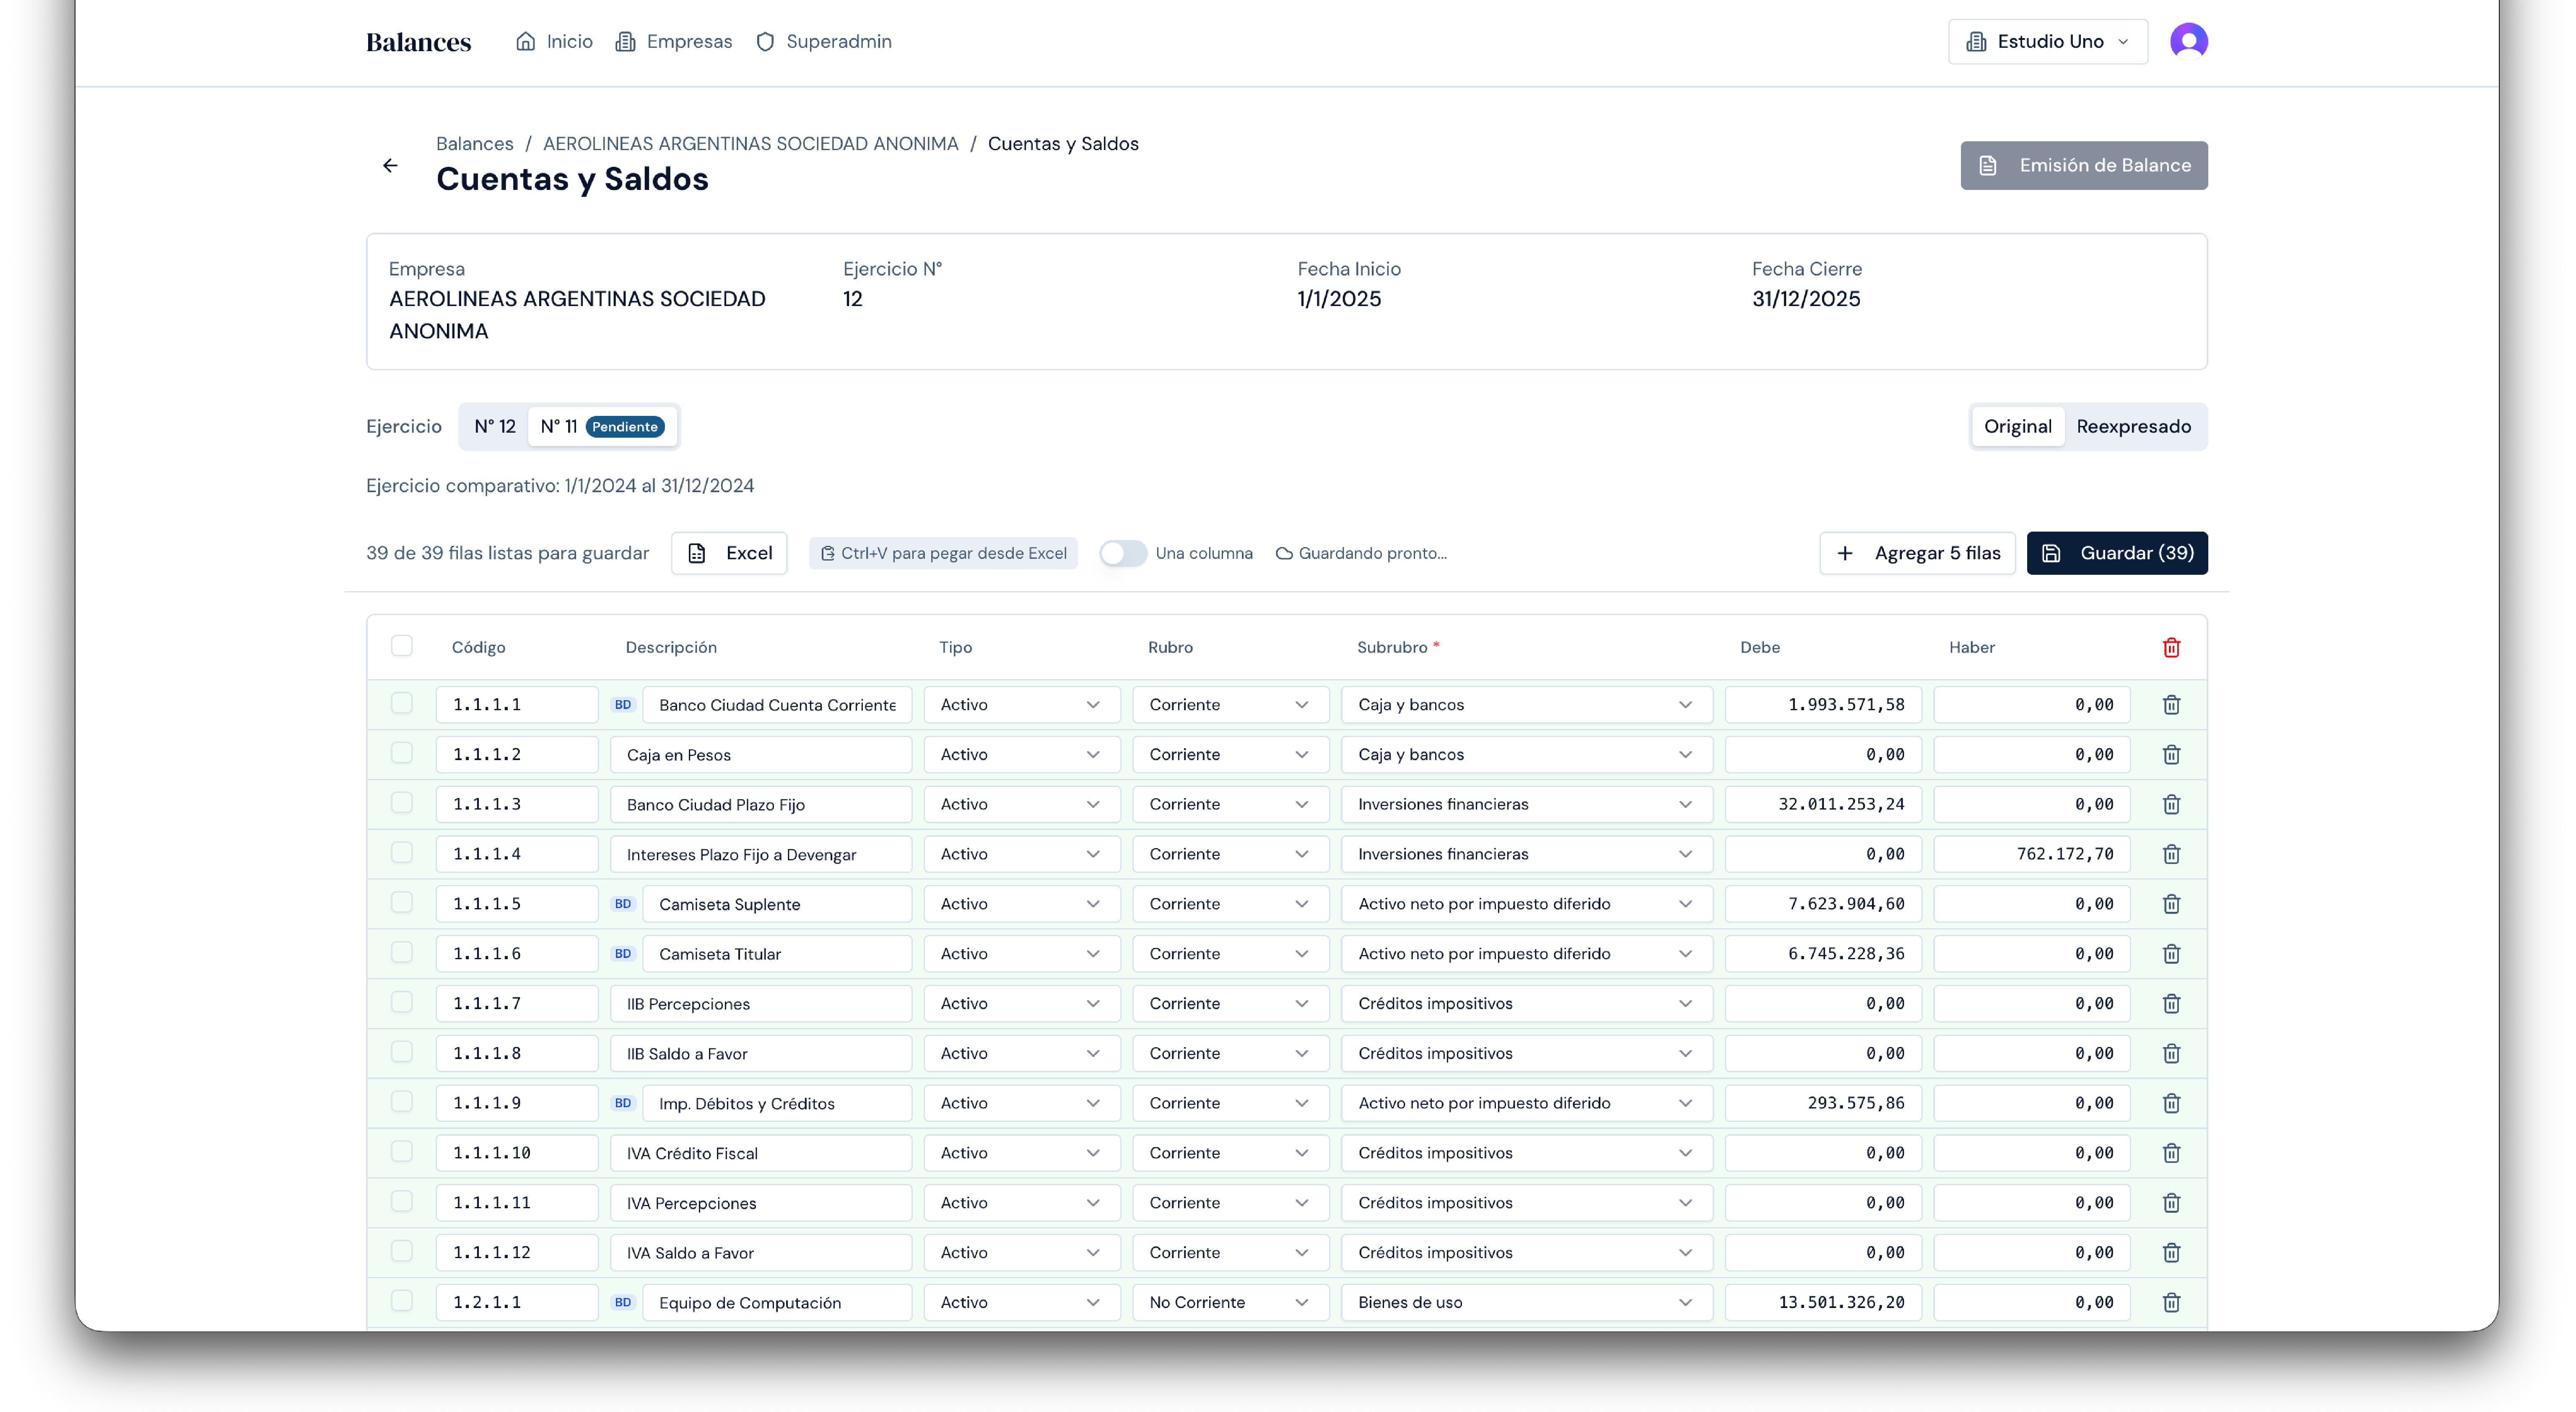Screen dimensions: 2576x1412
Task: Delete the row 1.1.1.4 using trash icon
Action: point(2171,854)
